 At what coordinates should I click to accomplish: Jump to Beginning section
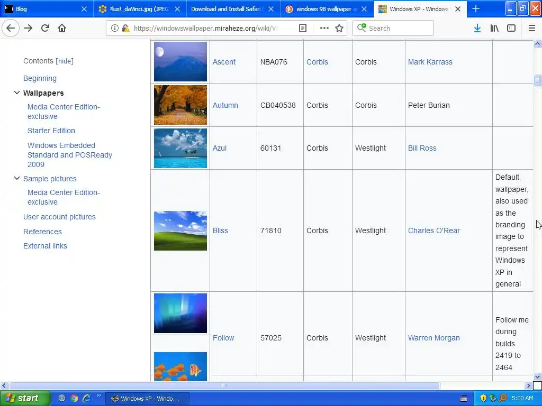pos(40,78)
